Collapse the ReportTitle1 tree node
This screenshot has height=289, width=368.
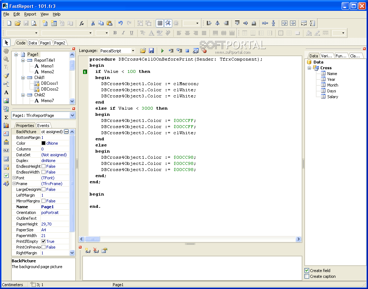pos(22,60)
